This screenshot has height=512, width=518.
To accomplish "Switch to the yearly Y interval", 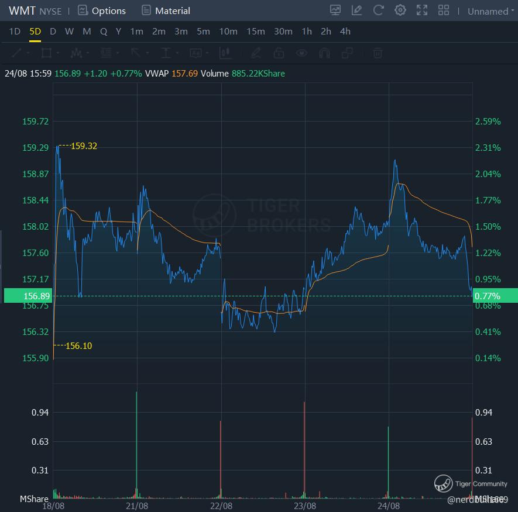I will (118, 32).
